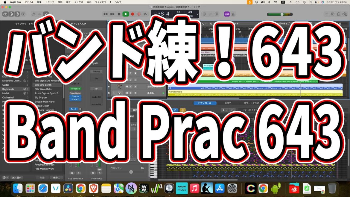
Task: Select the Pencil tool in the piano roll
Action: 232,110
